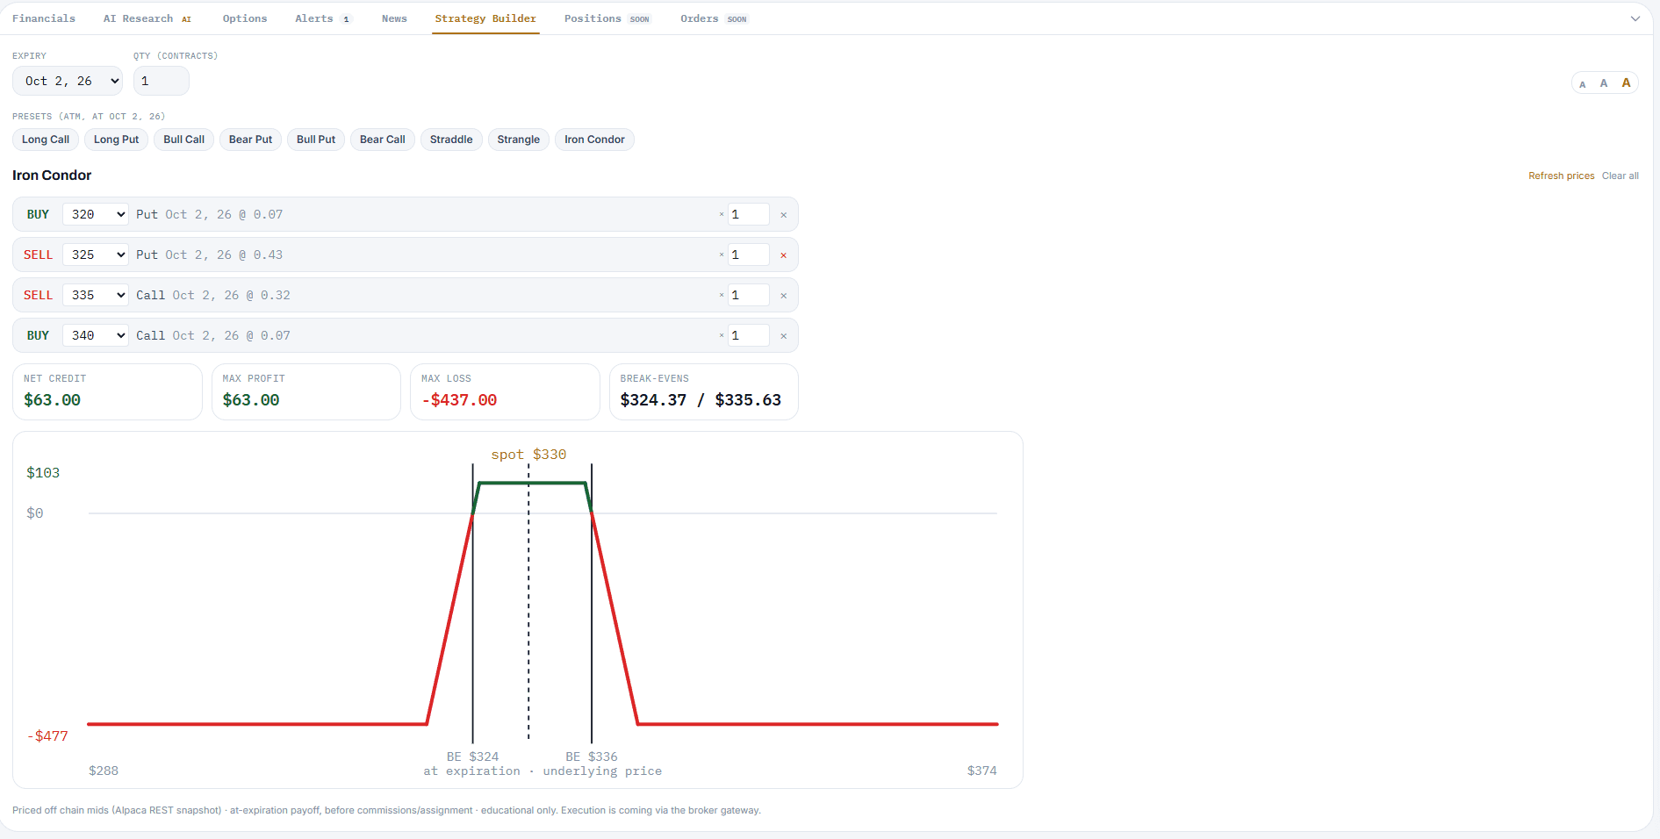Viewport: 1660px width, 839px height.
Task: Select the smallest font size A
Action: click(x=1583, y=84)
